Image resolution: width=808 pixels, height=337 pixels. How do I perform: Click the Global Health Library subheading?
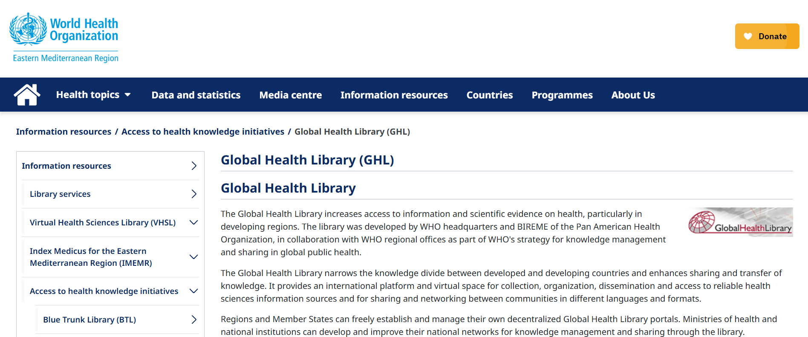coord(288,188)
